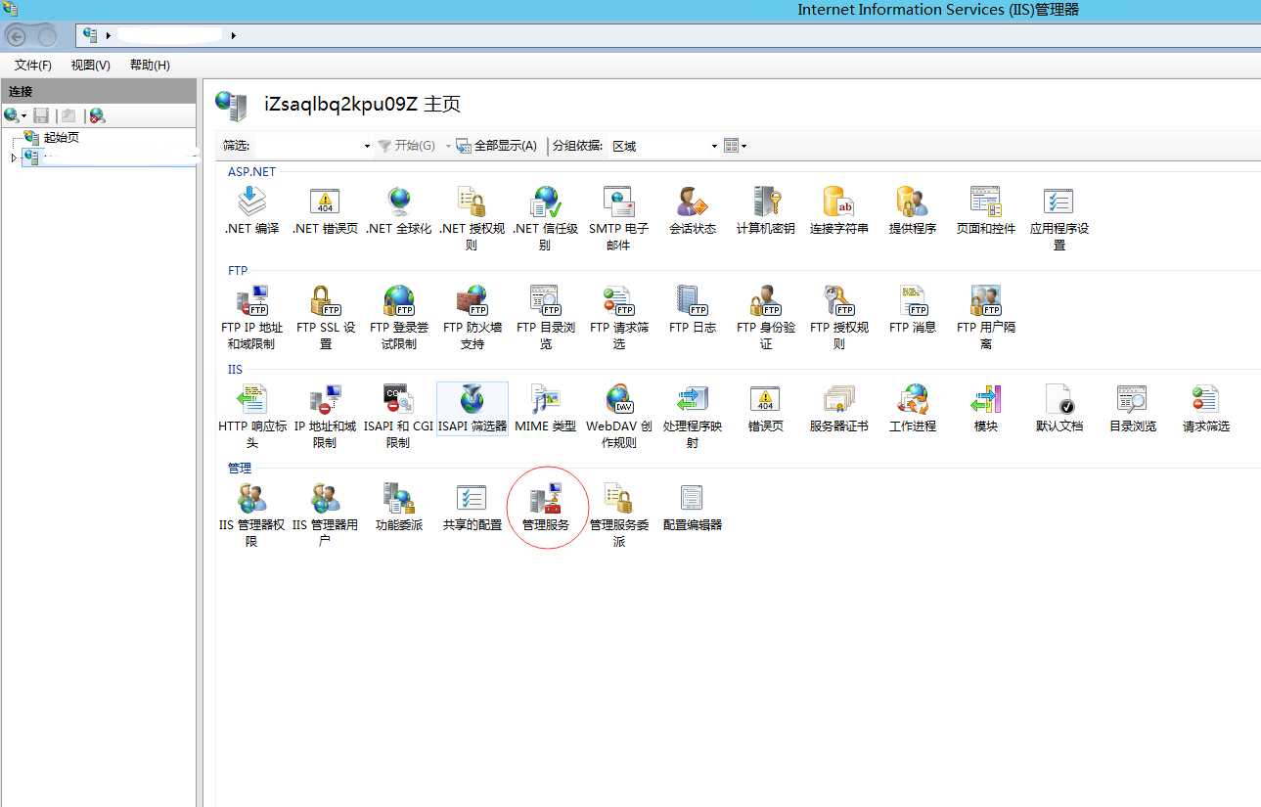Open MIME 类型 feature
The height and width of the screenshot is (807, 1261).
545,409
